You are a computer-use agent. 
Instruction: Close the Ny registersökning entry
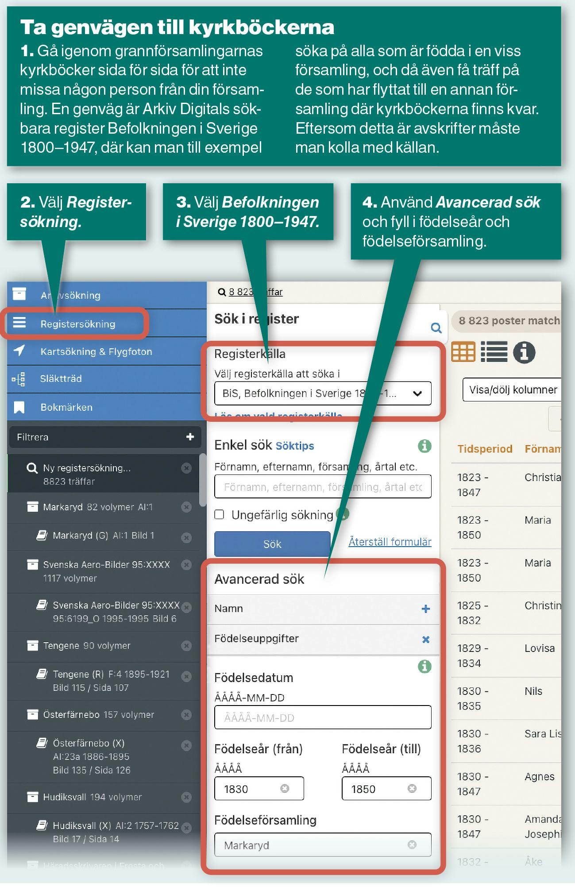(x=187, y=468)
